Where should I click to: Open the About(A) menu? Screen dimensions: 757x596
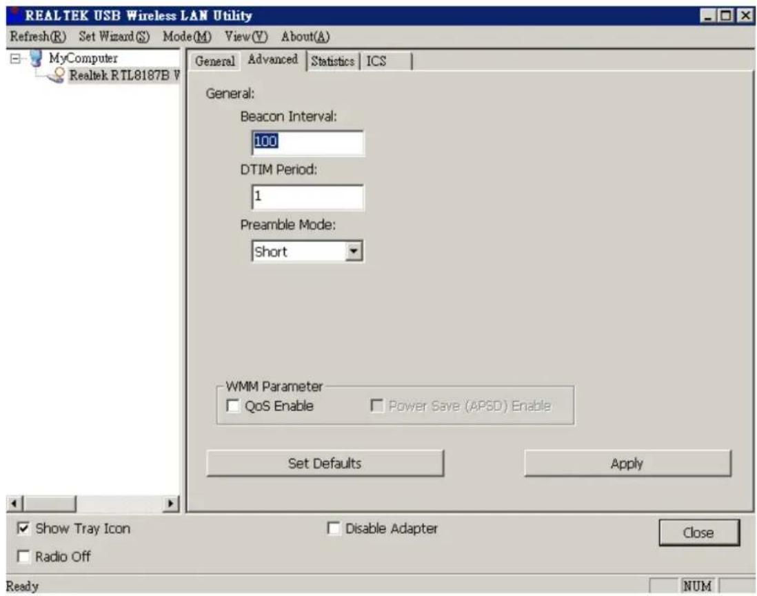(305, 37)
